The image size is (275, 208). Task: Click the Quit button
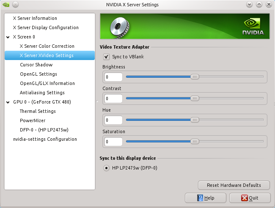pyautogui.click(x=250, y=198)
